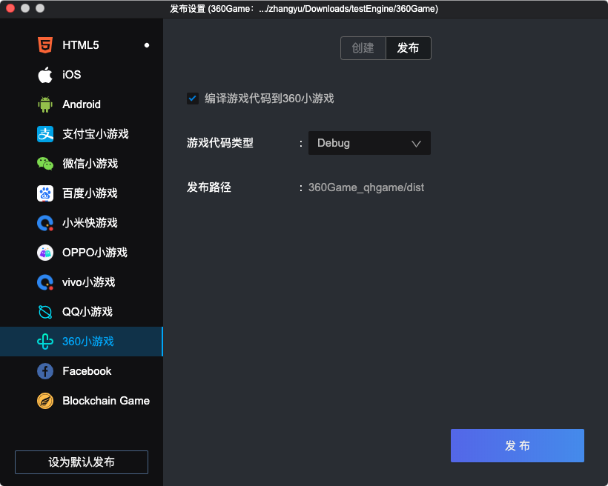Select the 百度小游戏 Baidu paw icon

pyautogui.click(x=45, y=193)
